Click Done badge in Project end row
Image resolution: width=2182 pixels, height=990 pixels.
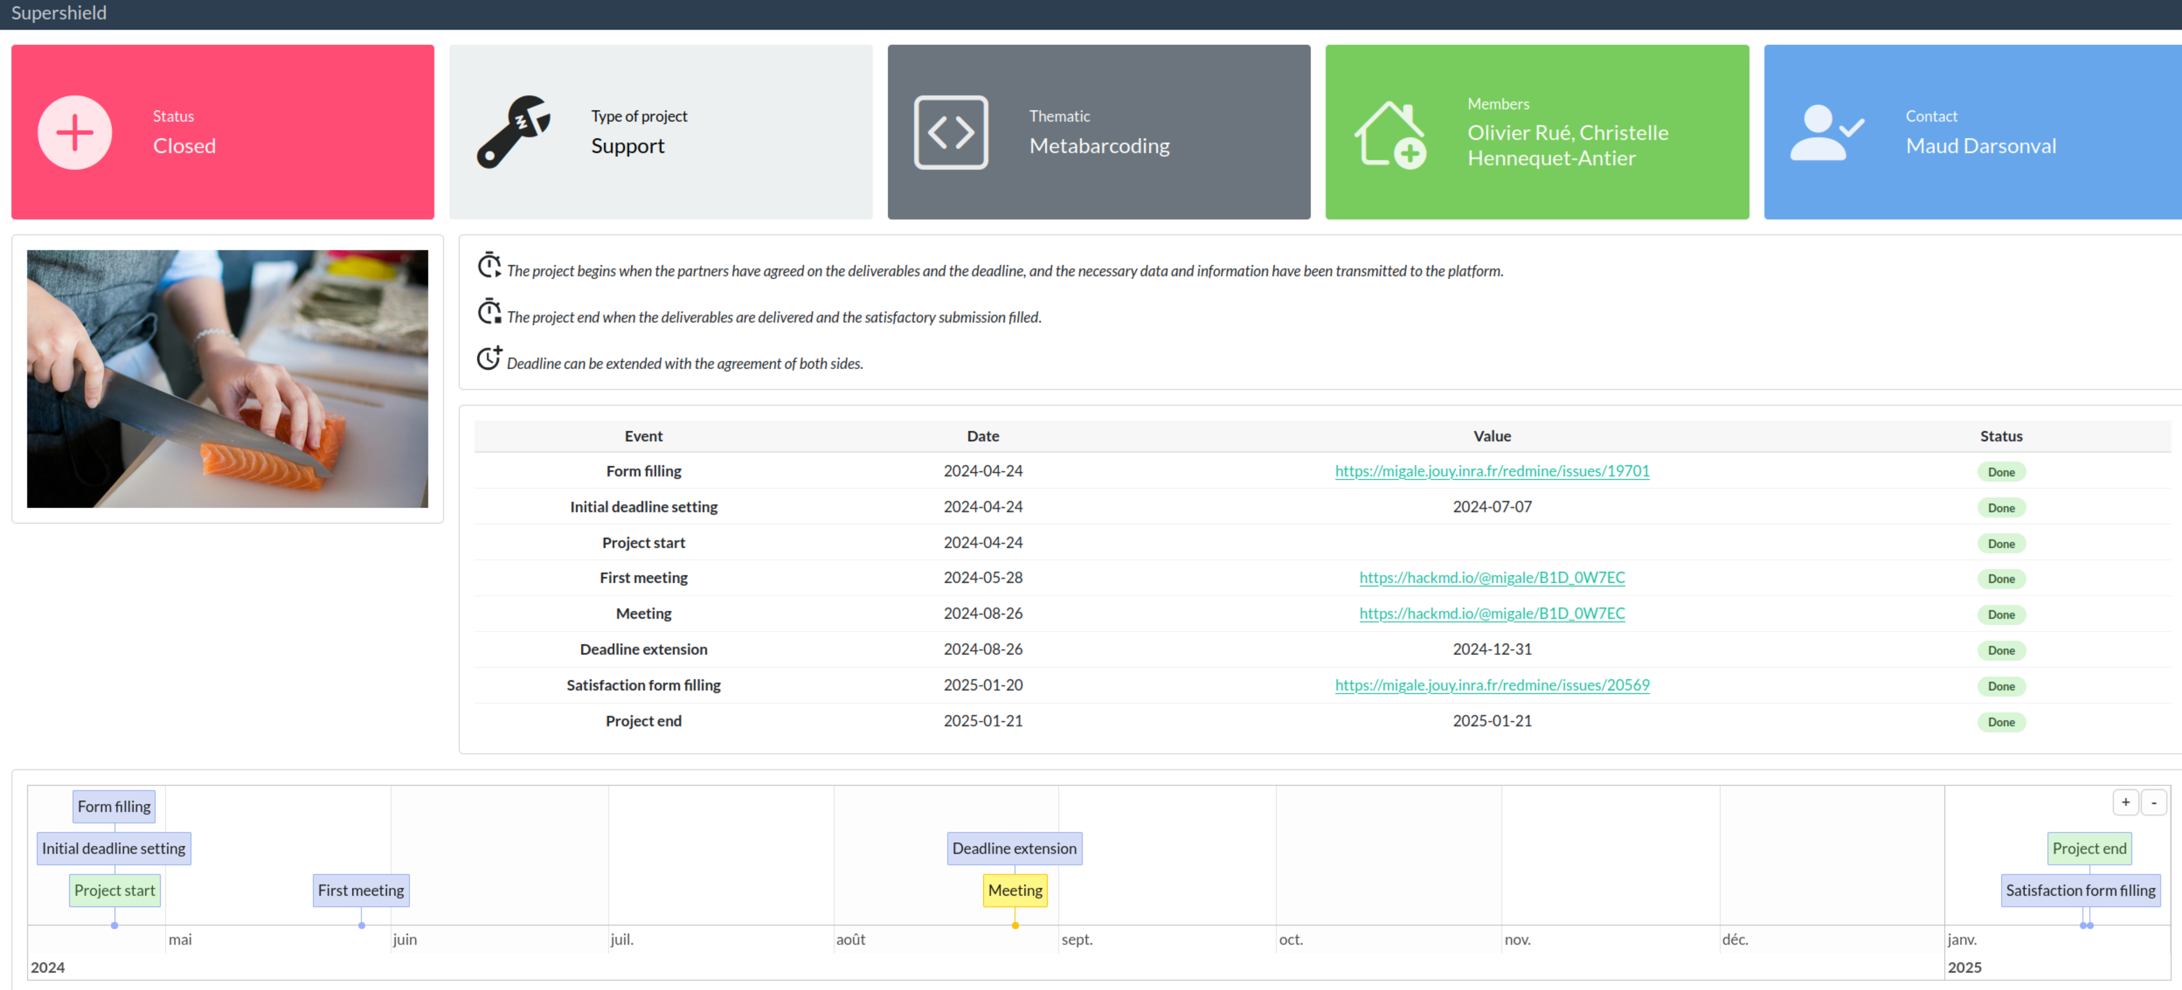pyautogui.click(x=2001, y=722)
